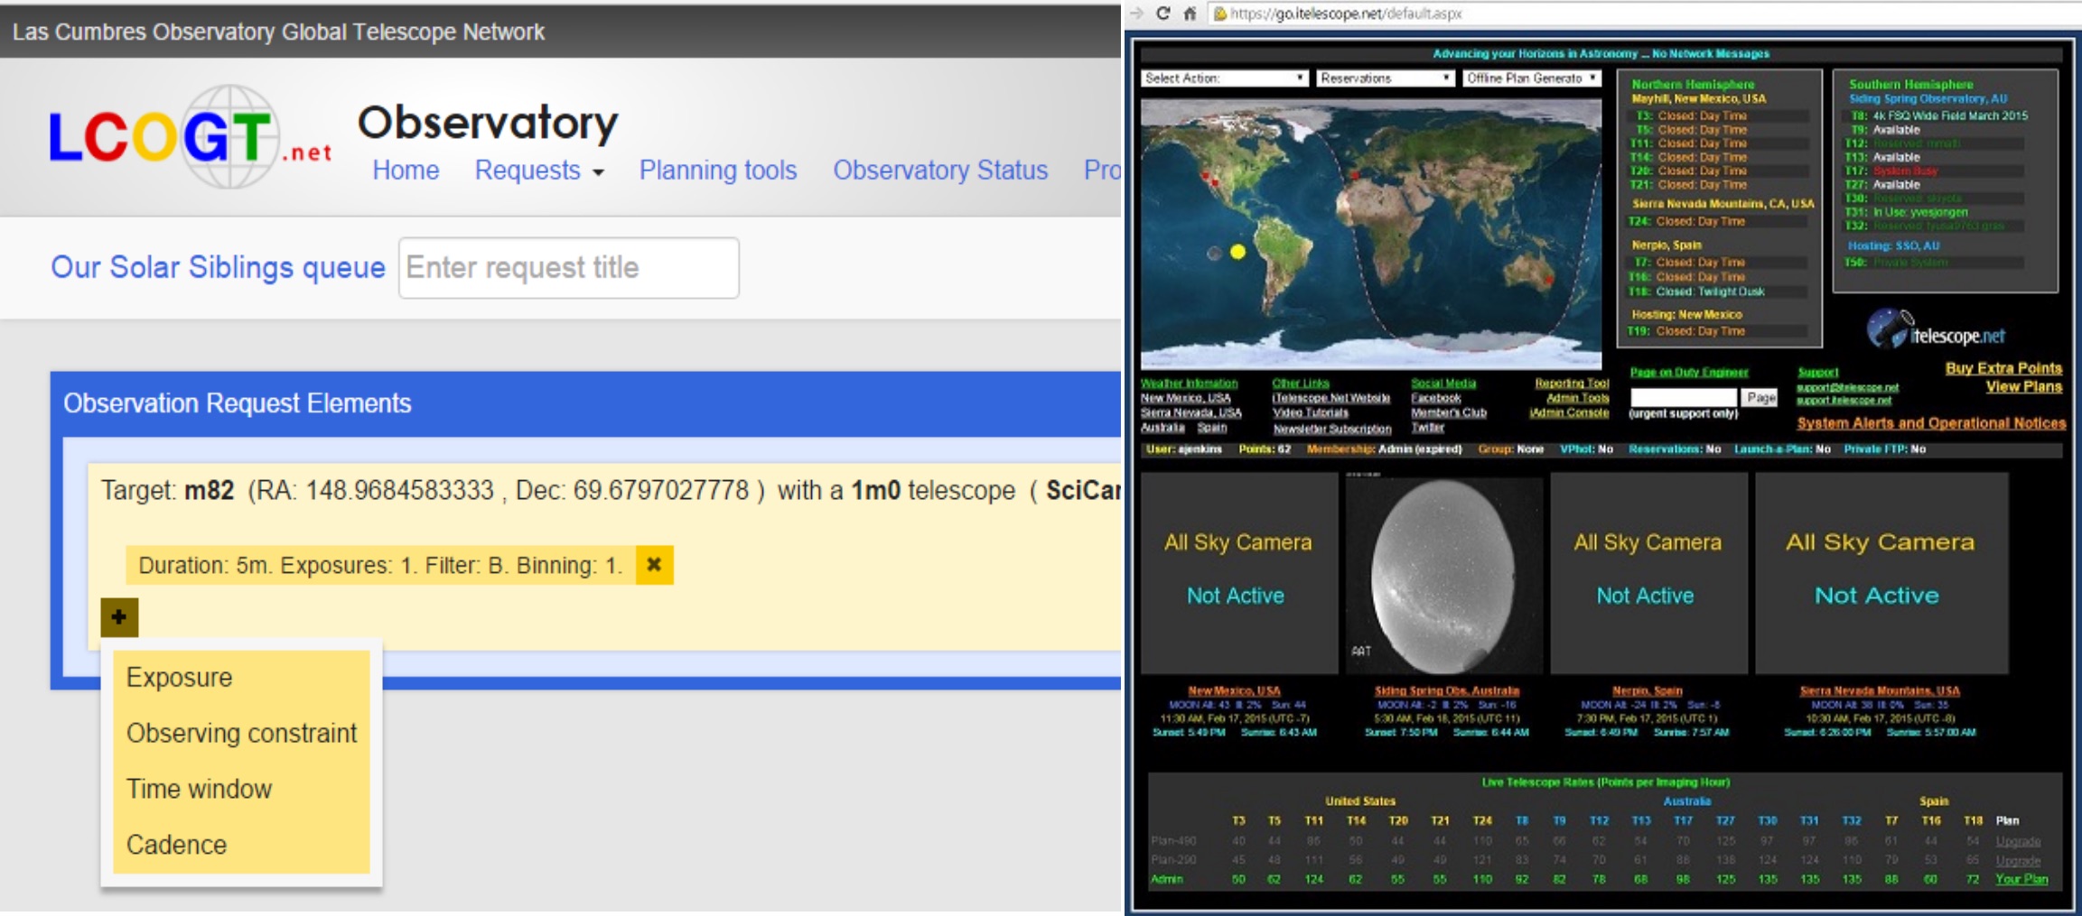Open Weather Information link
Screen dimensions: 2082x916
(1189, 384)
